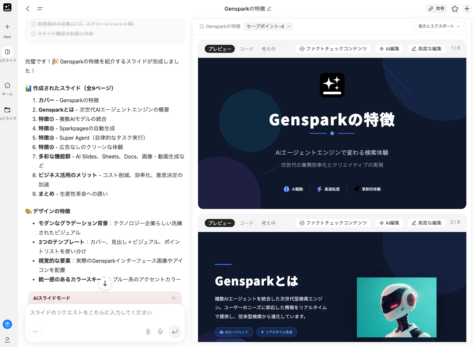The image size is (474, 347).
Task: Select the プレビュー tab on slide 2
Action: (219, 223)
